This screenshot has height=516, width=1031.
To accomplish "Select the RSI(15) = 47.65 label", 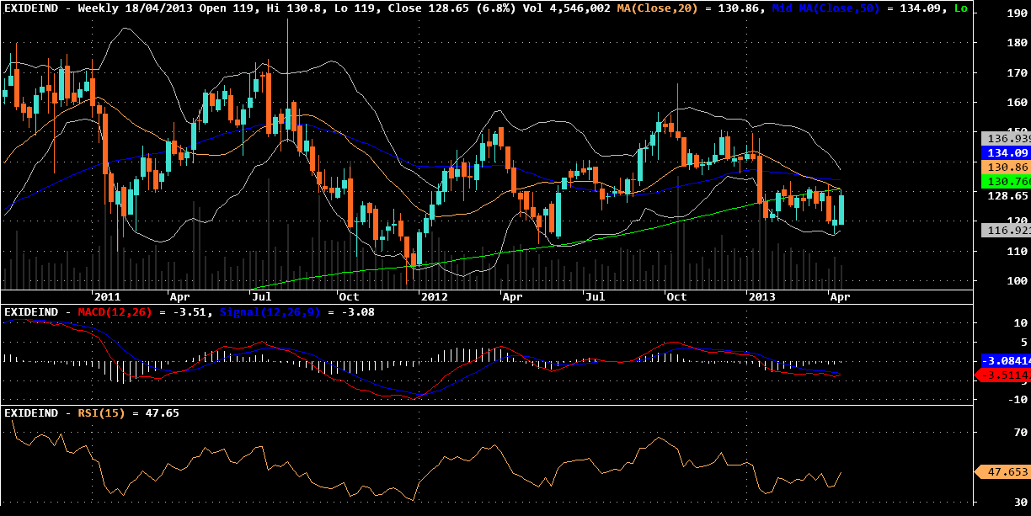I will click(x=128, y=413).
